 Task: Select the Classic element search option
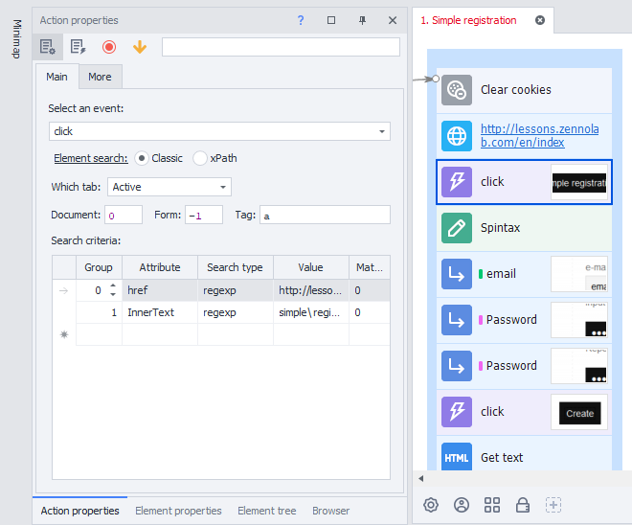pos(142,158)
